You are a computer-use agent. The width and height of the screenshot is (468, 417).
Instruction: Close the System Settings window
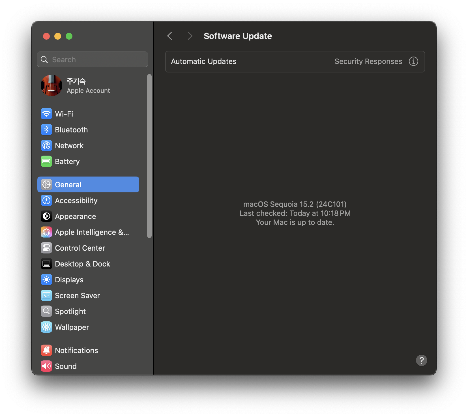[x=46, y=36]
